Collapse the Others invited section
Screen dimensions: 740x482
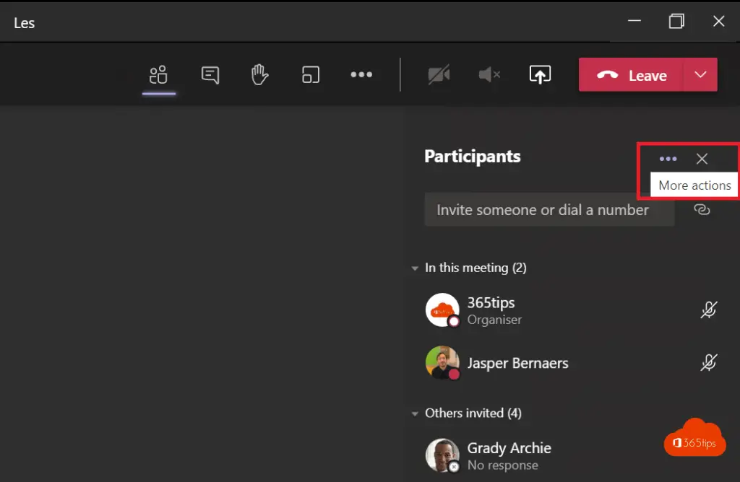[415, 413]
